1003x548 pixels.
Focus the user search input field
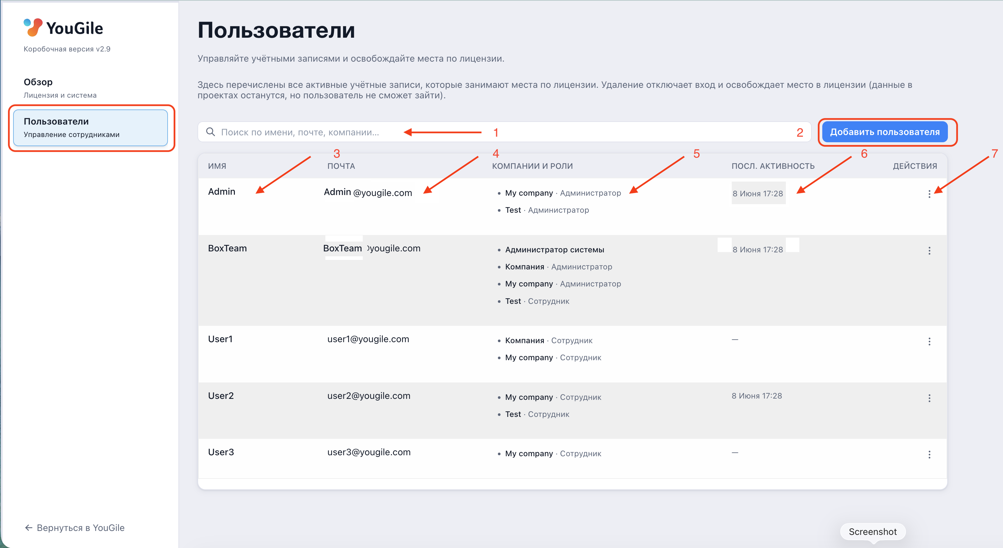click(x=504, y=132)
